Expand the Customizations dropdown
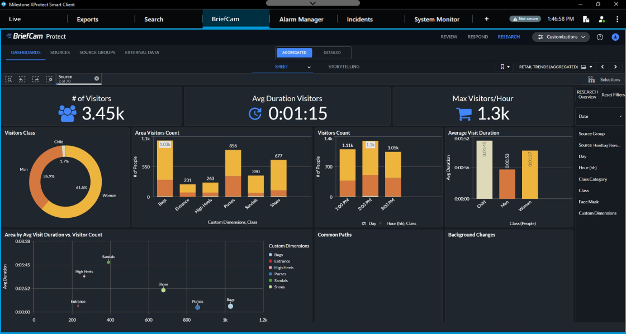The height and width of the screenshot is (334, 626). tap(561, 37)
